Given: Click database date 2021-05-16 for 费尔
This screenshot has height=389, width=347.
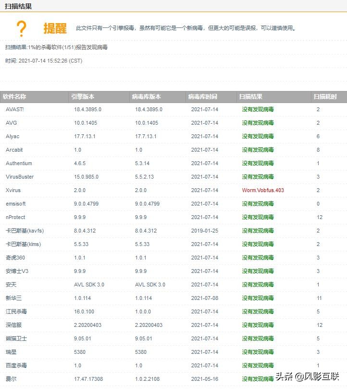Looking at the screenshot, I should click(x=205, y=379).
